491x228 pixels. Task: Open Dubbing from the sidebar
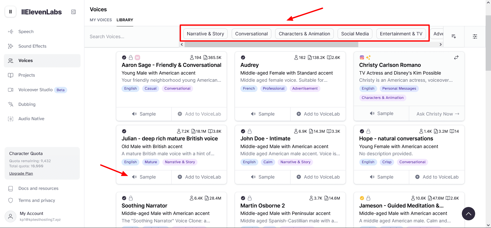coord(27,104)
